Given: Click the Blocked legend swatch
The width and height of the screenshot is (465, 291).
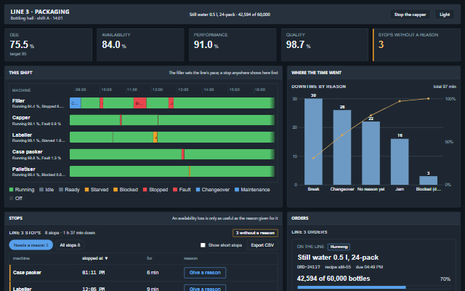Looking at the screenshot, I should [116, 190].
